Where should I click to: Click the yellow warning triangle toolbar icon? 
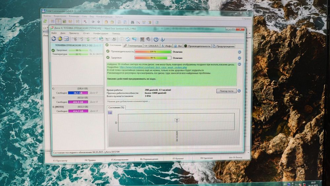click(60, 39)
